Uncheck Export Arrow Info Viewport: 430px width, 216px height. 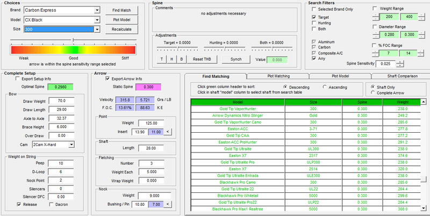tap(107, 78)
